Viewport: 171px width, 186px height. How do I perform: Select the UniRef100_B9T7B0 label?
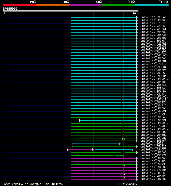[x=153, y=50]
